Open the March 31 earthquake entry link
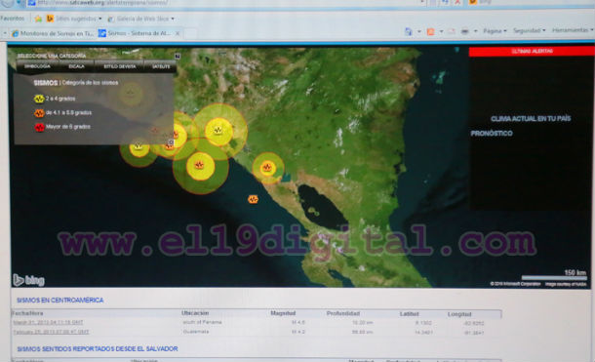 tap(48, 322)
